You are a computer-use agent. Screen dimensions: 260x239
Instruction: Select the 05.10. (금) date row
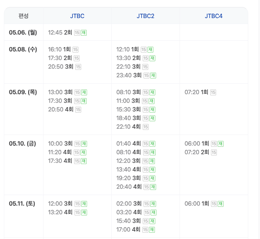coord(22,144)
